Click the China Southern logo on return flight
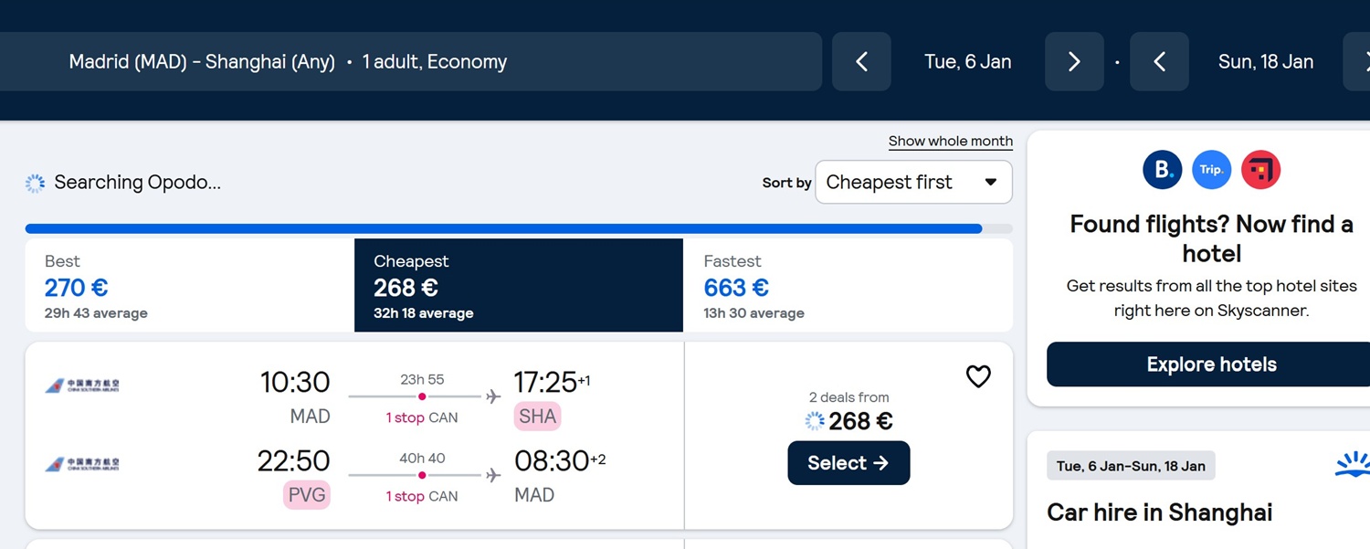The height and width of the screenshot is (549, 1370). [x=82, y=464]
